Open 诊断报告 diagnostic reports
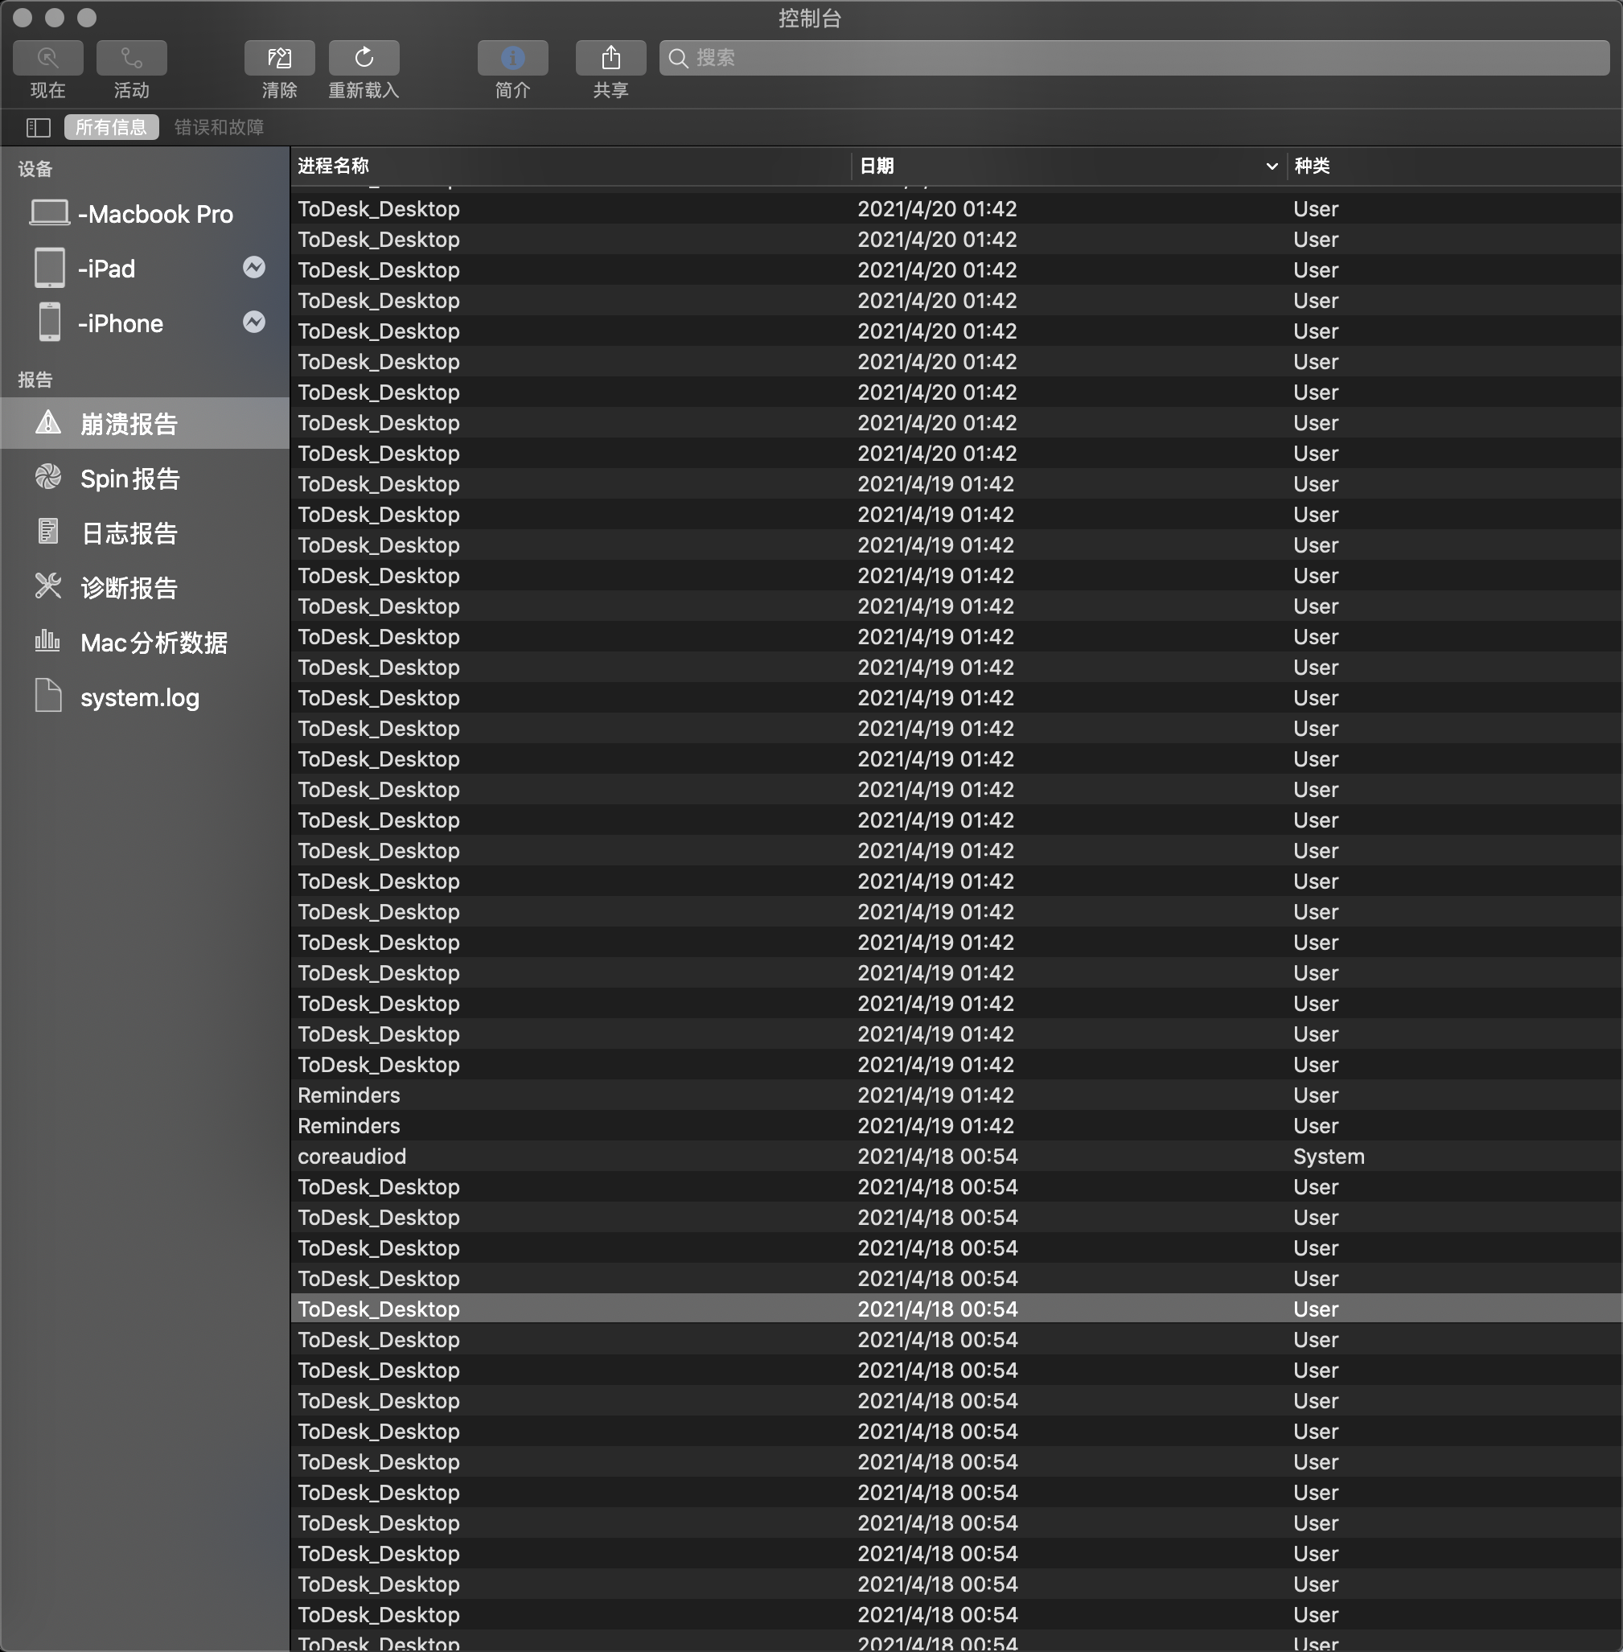Image resolution: width=1623 pixels, height=1652 pixels. click(x=145, y=587)
